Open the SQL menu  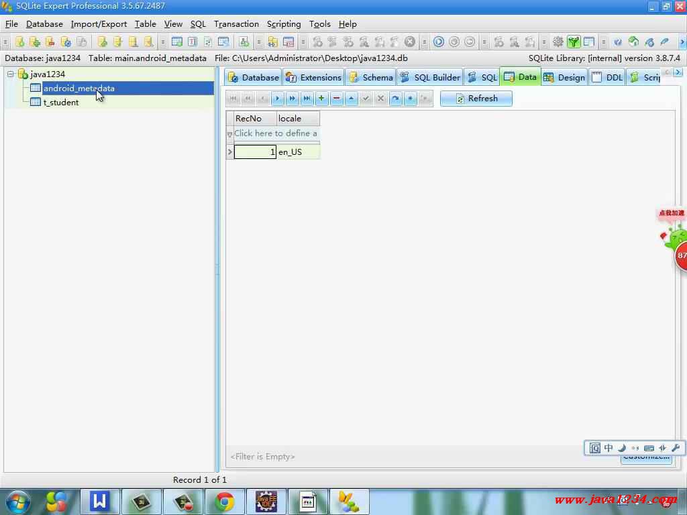pyautogui.click(x=198, y=24)
